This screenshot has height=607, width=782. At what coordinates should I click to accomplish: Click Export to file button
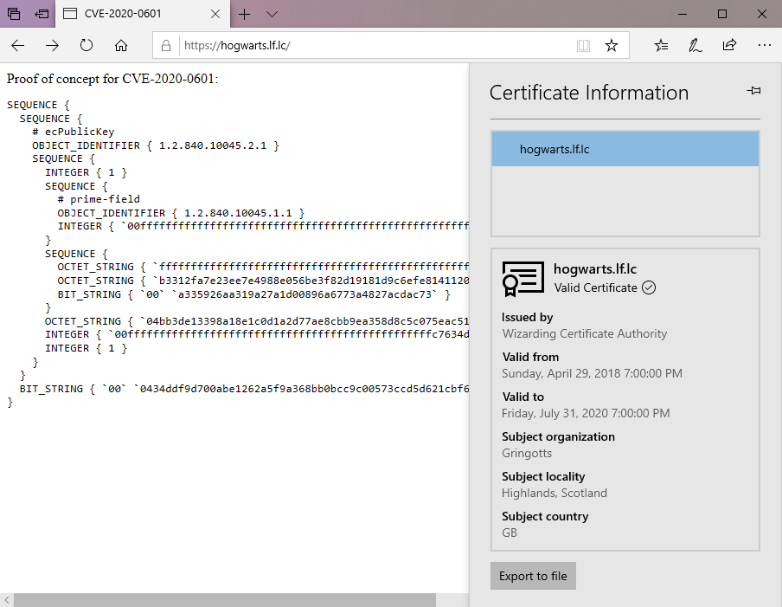coord(533,576)
